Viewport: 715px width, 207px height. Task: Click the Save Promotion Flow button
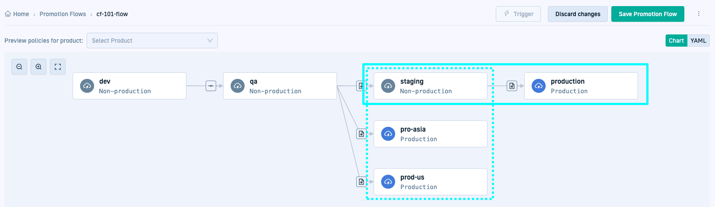[648, 14]
